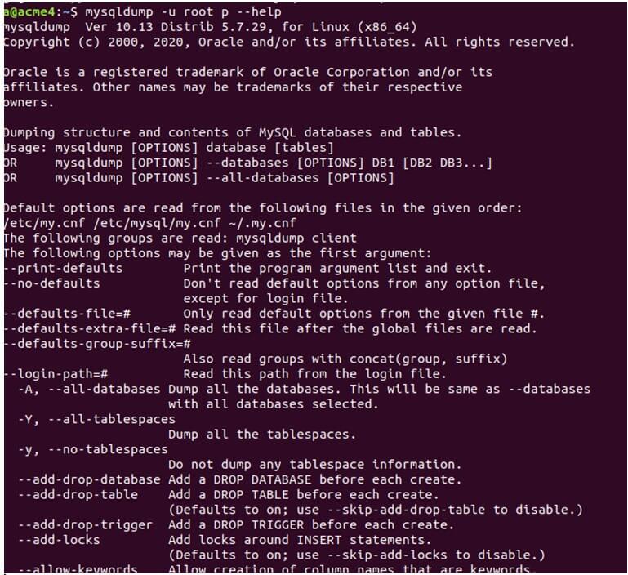The width and height of the screenshot is (628, 575).
Task: Click the --add-drop-database option
Action: (x=90, y=479)
